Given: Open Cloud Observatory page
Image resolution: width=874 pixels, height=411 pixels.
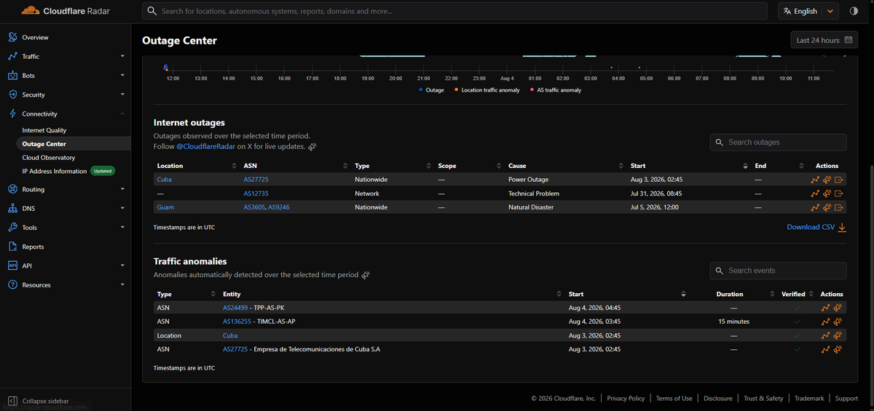Looking at the screenshot, I should point(48,157).
